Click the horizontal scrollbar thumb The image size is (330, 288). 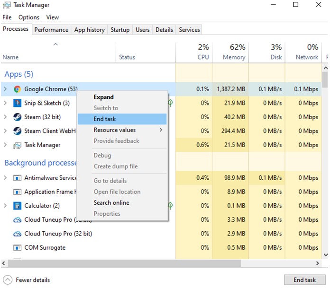[124, 263]
